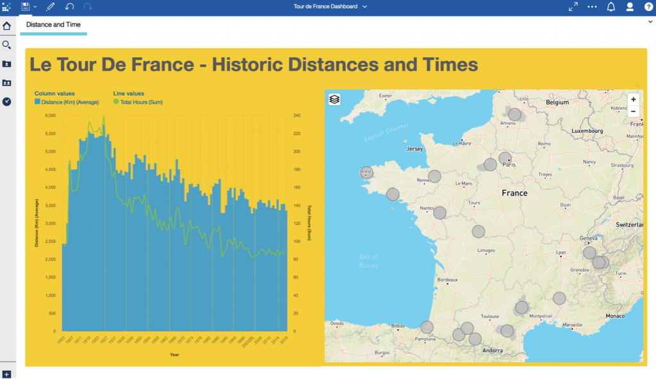The image size is (656, 379).
Task: Open Search from the left sidebar
Action: (x=6, y=45)
